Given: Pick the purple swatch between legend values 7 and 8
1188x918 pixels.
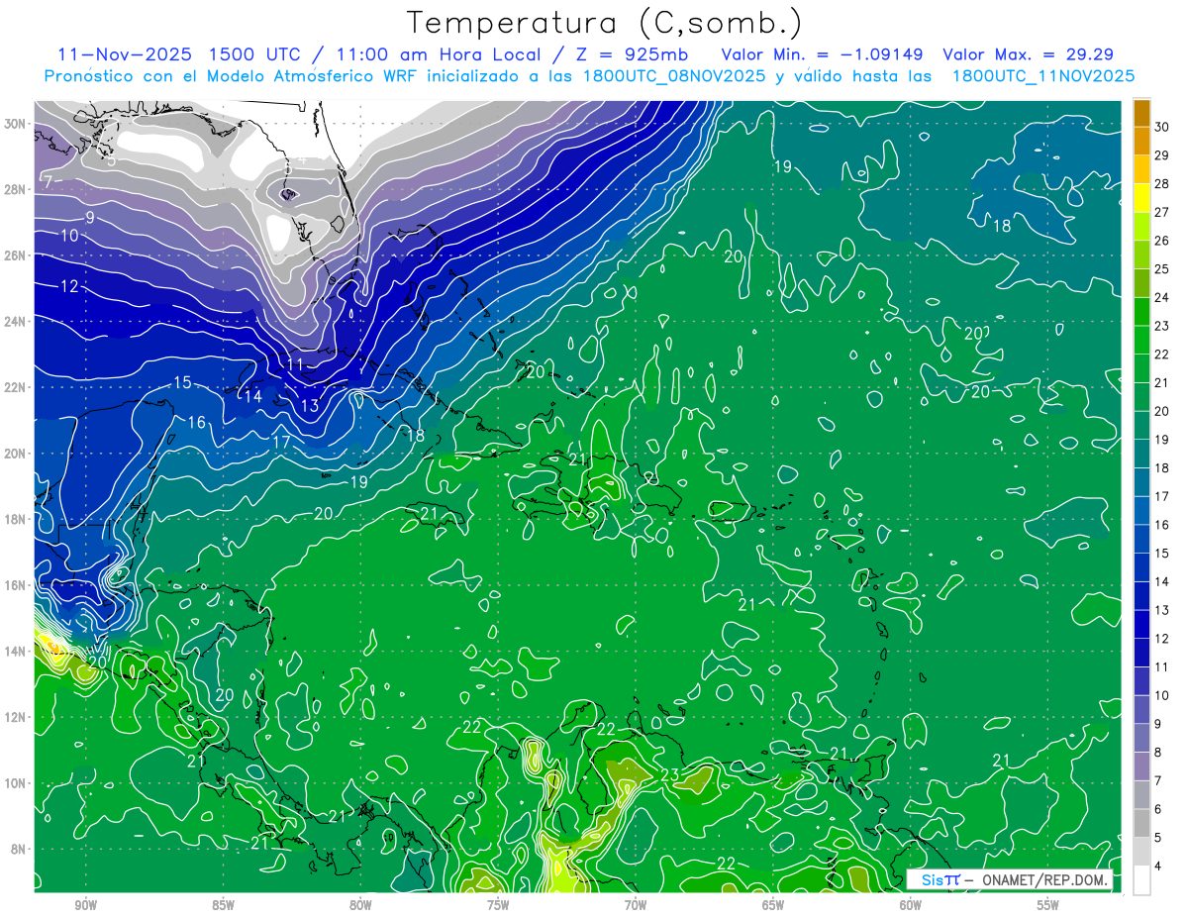Looking at the screenshot, I should [1141, 766].
